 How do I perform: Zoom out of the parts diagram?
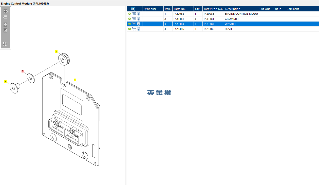[5, 17]
